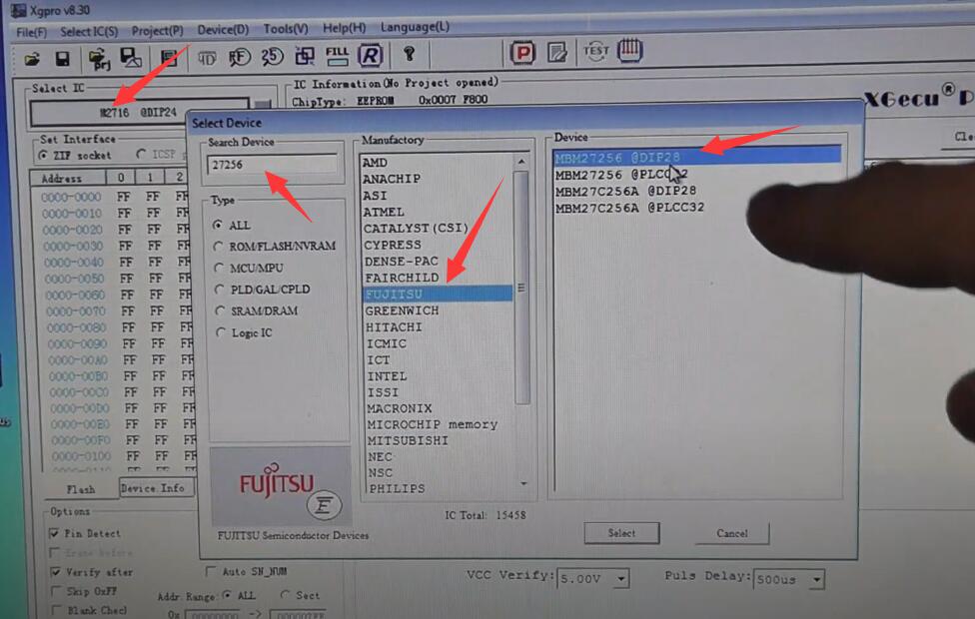Click the manufactory list scroll-down arrow
Image resolution: width=975 pixels, height=619 pixels.
pyautogui.click(x=524, y=483)
